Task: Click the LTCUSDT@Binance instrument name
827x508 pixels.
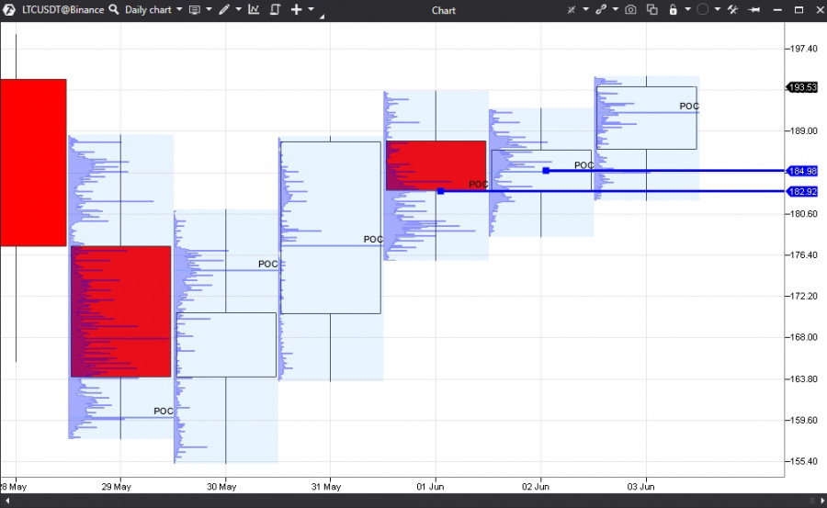Action: (x=62, y=9)
